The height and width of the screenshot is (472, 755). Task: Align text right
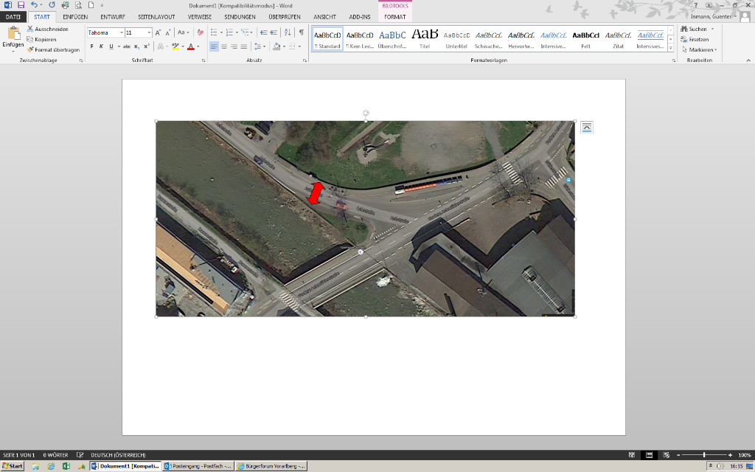tap(234, 46)
